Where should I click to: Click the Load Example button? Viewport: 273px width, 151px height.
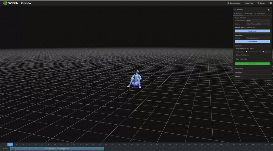tap(252, 42)
